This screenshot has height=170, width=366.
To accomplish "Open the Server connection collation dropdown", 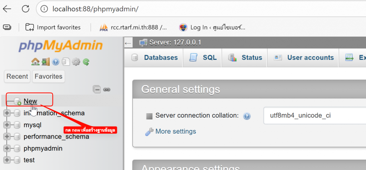I will pyautogui.click(x=315, y=115).
